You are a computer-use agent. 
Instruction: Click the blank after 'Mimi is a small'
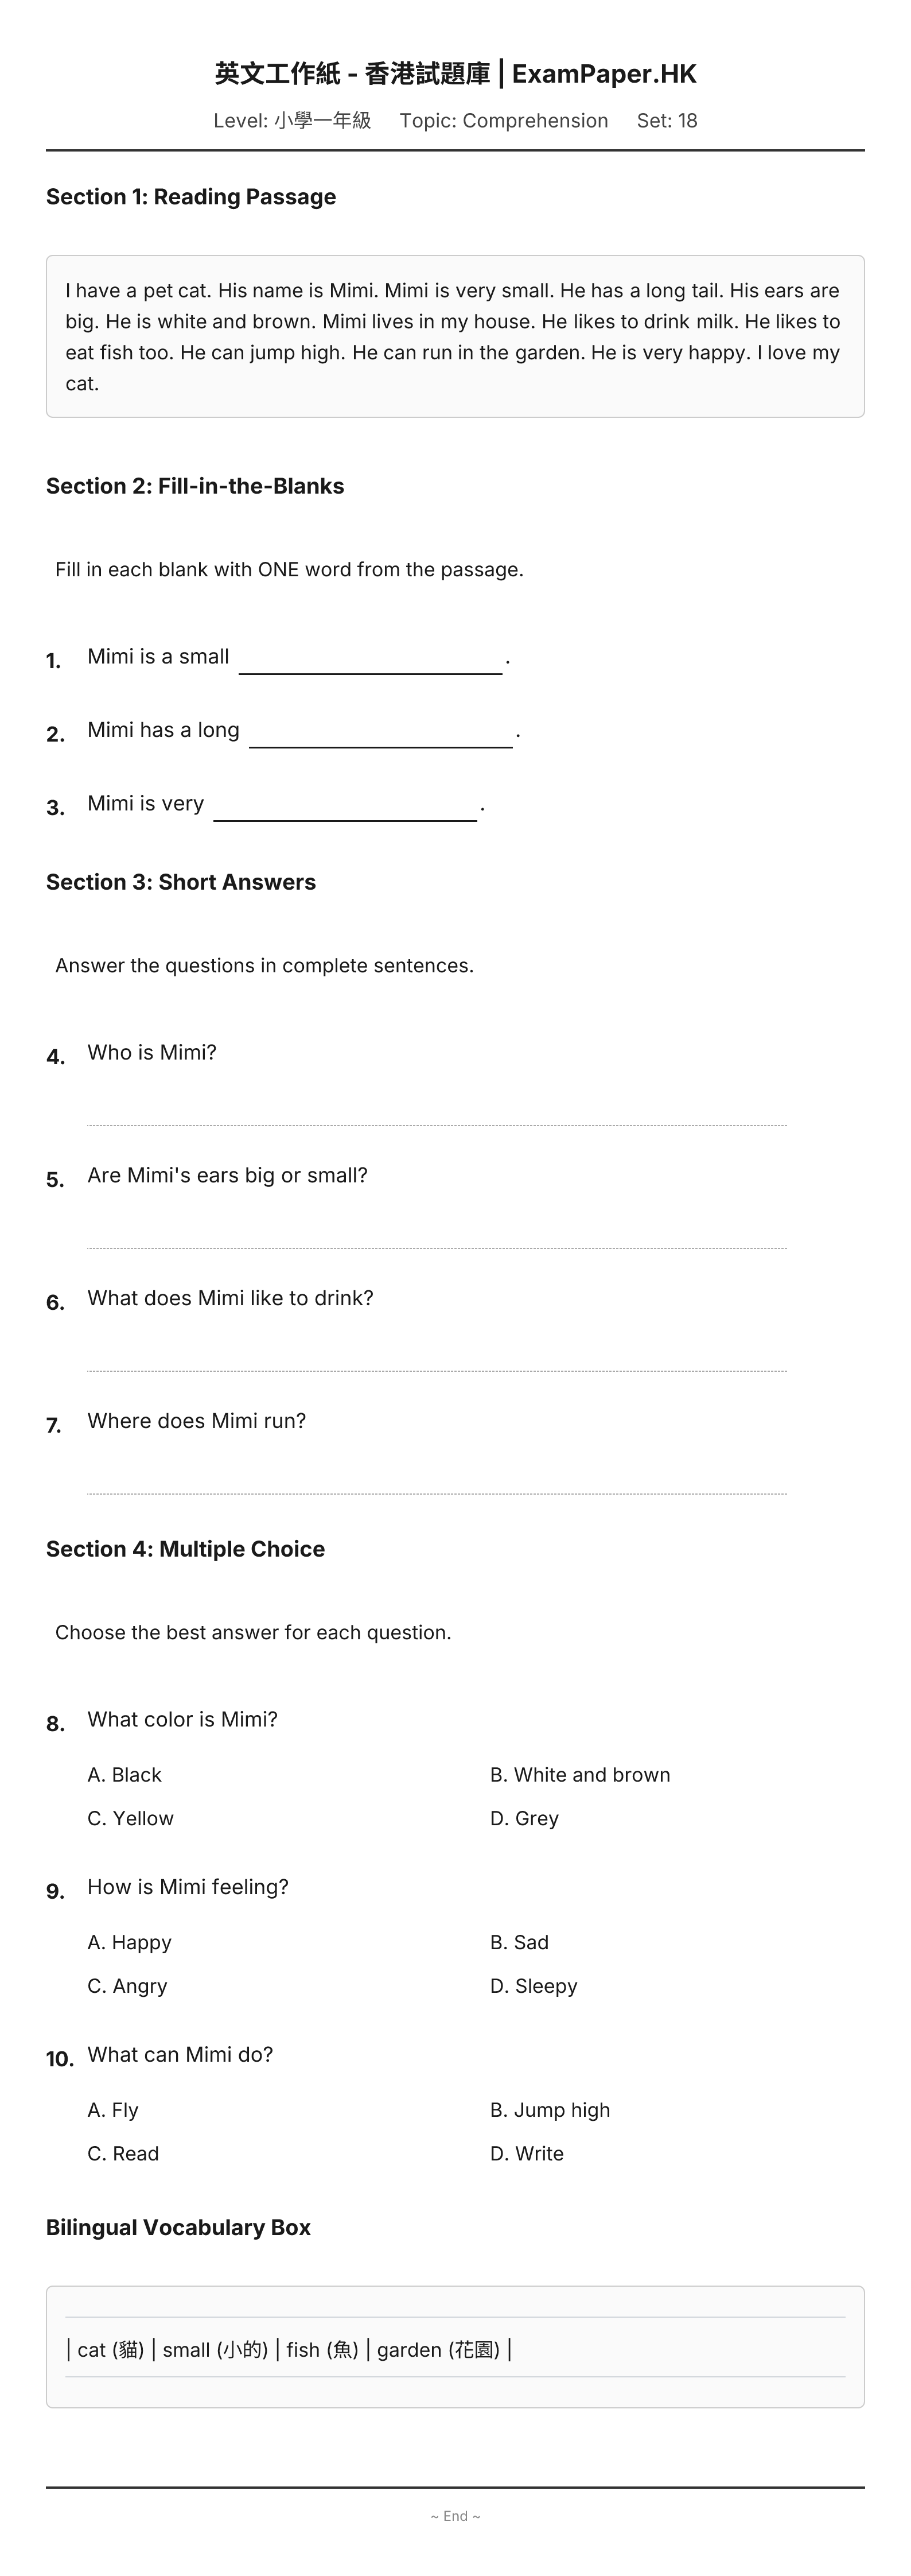370,659
